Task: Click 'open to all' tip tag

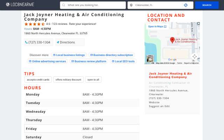Action: 93,79
